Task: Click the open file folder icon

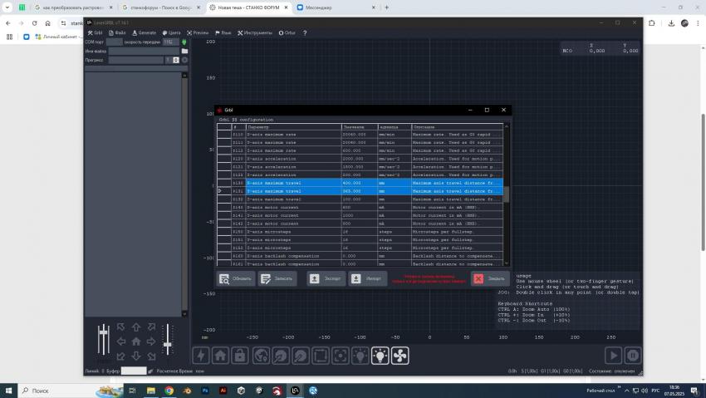Action: pyautogui.click(x=184, y=51)
